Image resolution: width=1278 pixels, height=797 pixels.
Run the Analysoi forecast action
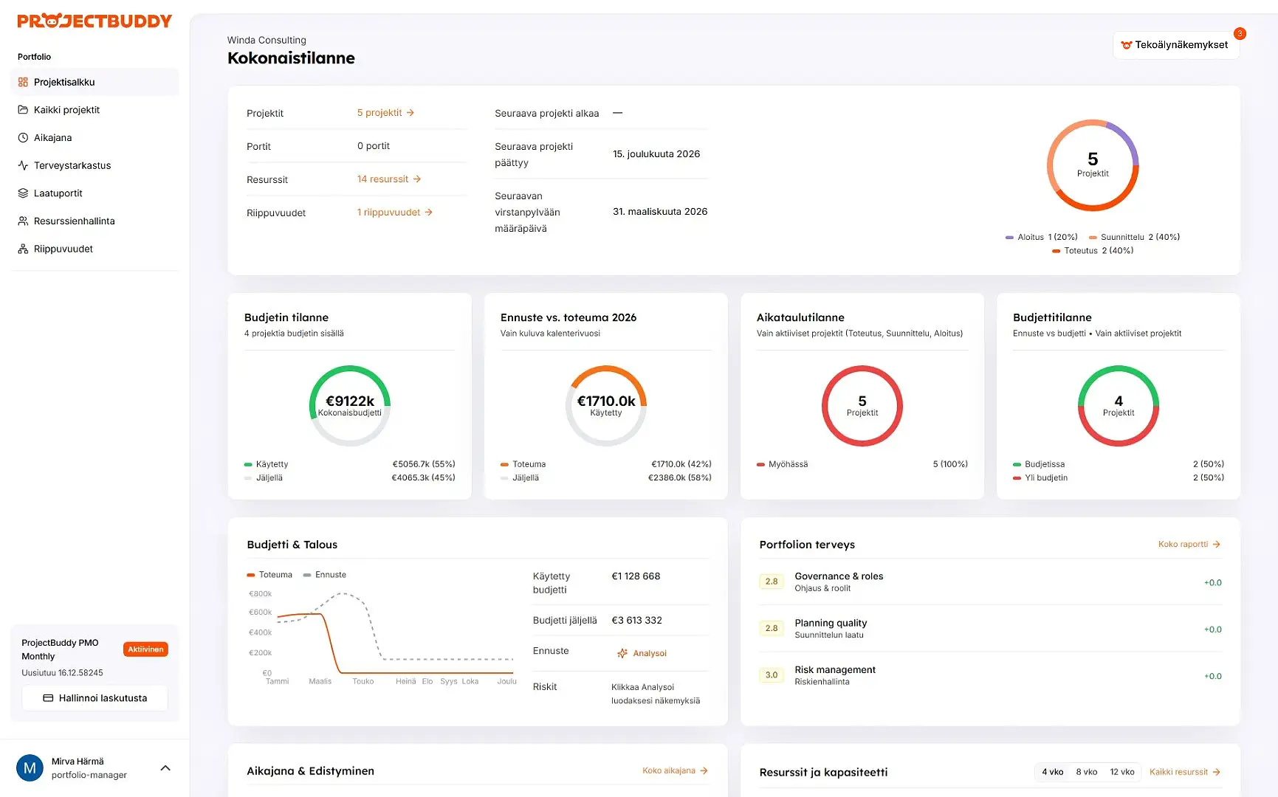642,653
